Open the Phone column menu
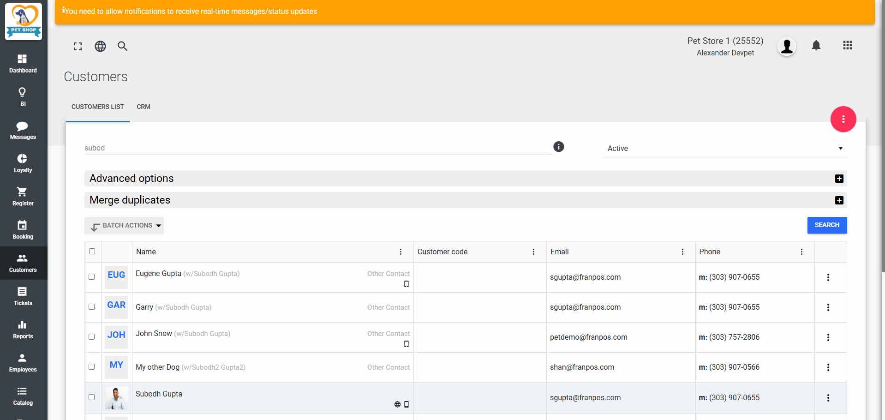The height and width of the screenshot is (420, 885). (x=801, y=252)
